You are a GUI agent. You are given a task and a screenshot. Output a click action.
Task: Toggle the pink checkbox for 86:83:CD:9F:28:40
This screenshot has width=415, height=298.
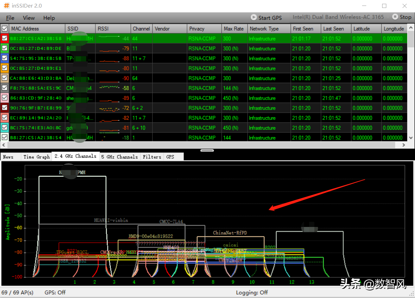[x=5, y=98]
